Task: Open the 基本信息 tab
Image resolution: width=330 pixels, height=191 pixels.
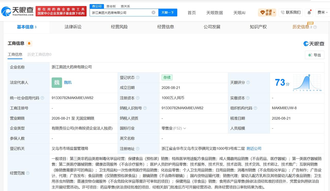Action: pos(27,27)
